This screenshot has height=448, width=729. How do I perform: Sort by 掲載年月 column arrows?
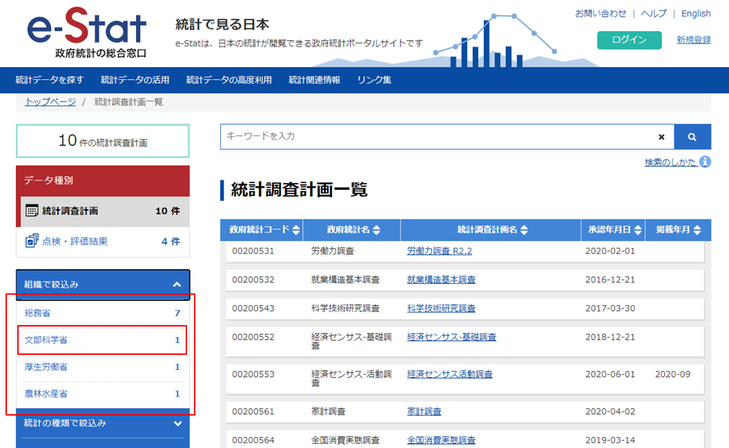(x=697, y=231)
